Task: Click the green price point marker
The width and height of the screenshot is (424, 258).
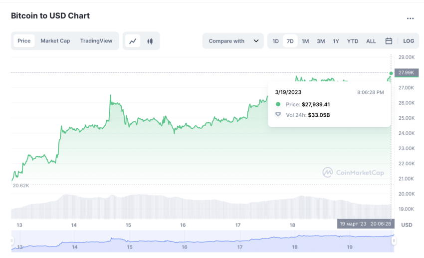Action: pyautogui.click(x=391, y=73)
